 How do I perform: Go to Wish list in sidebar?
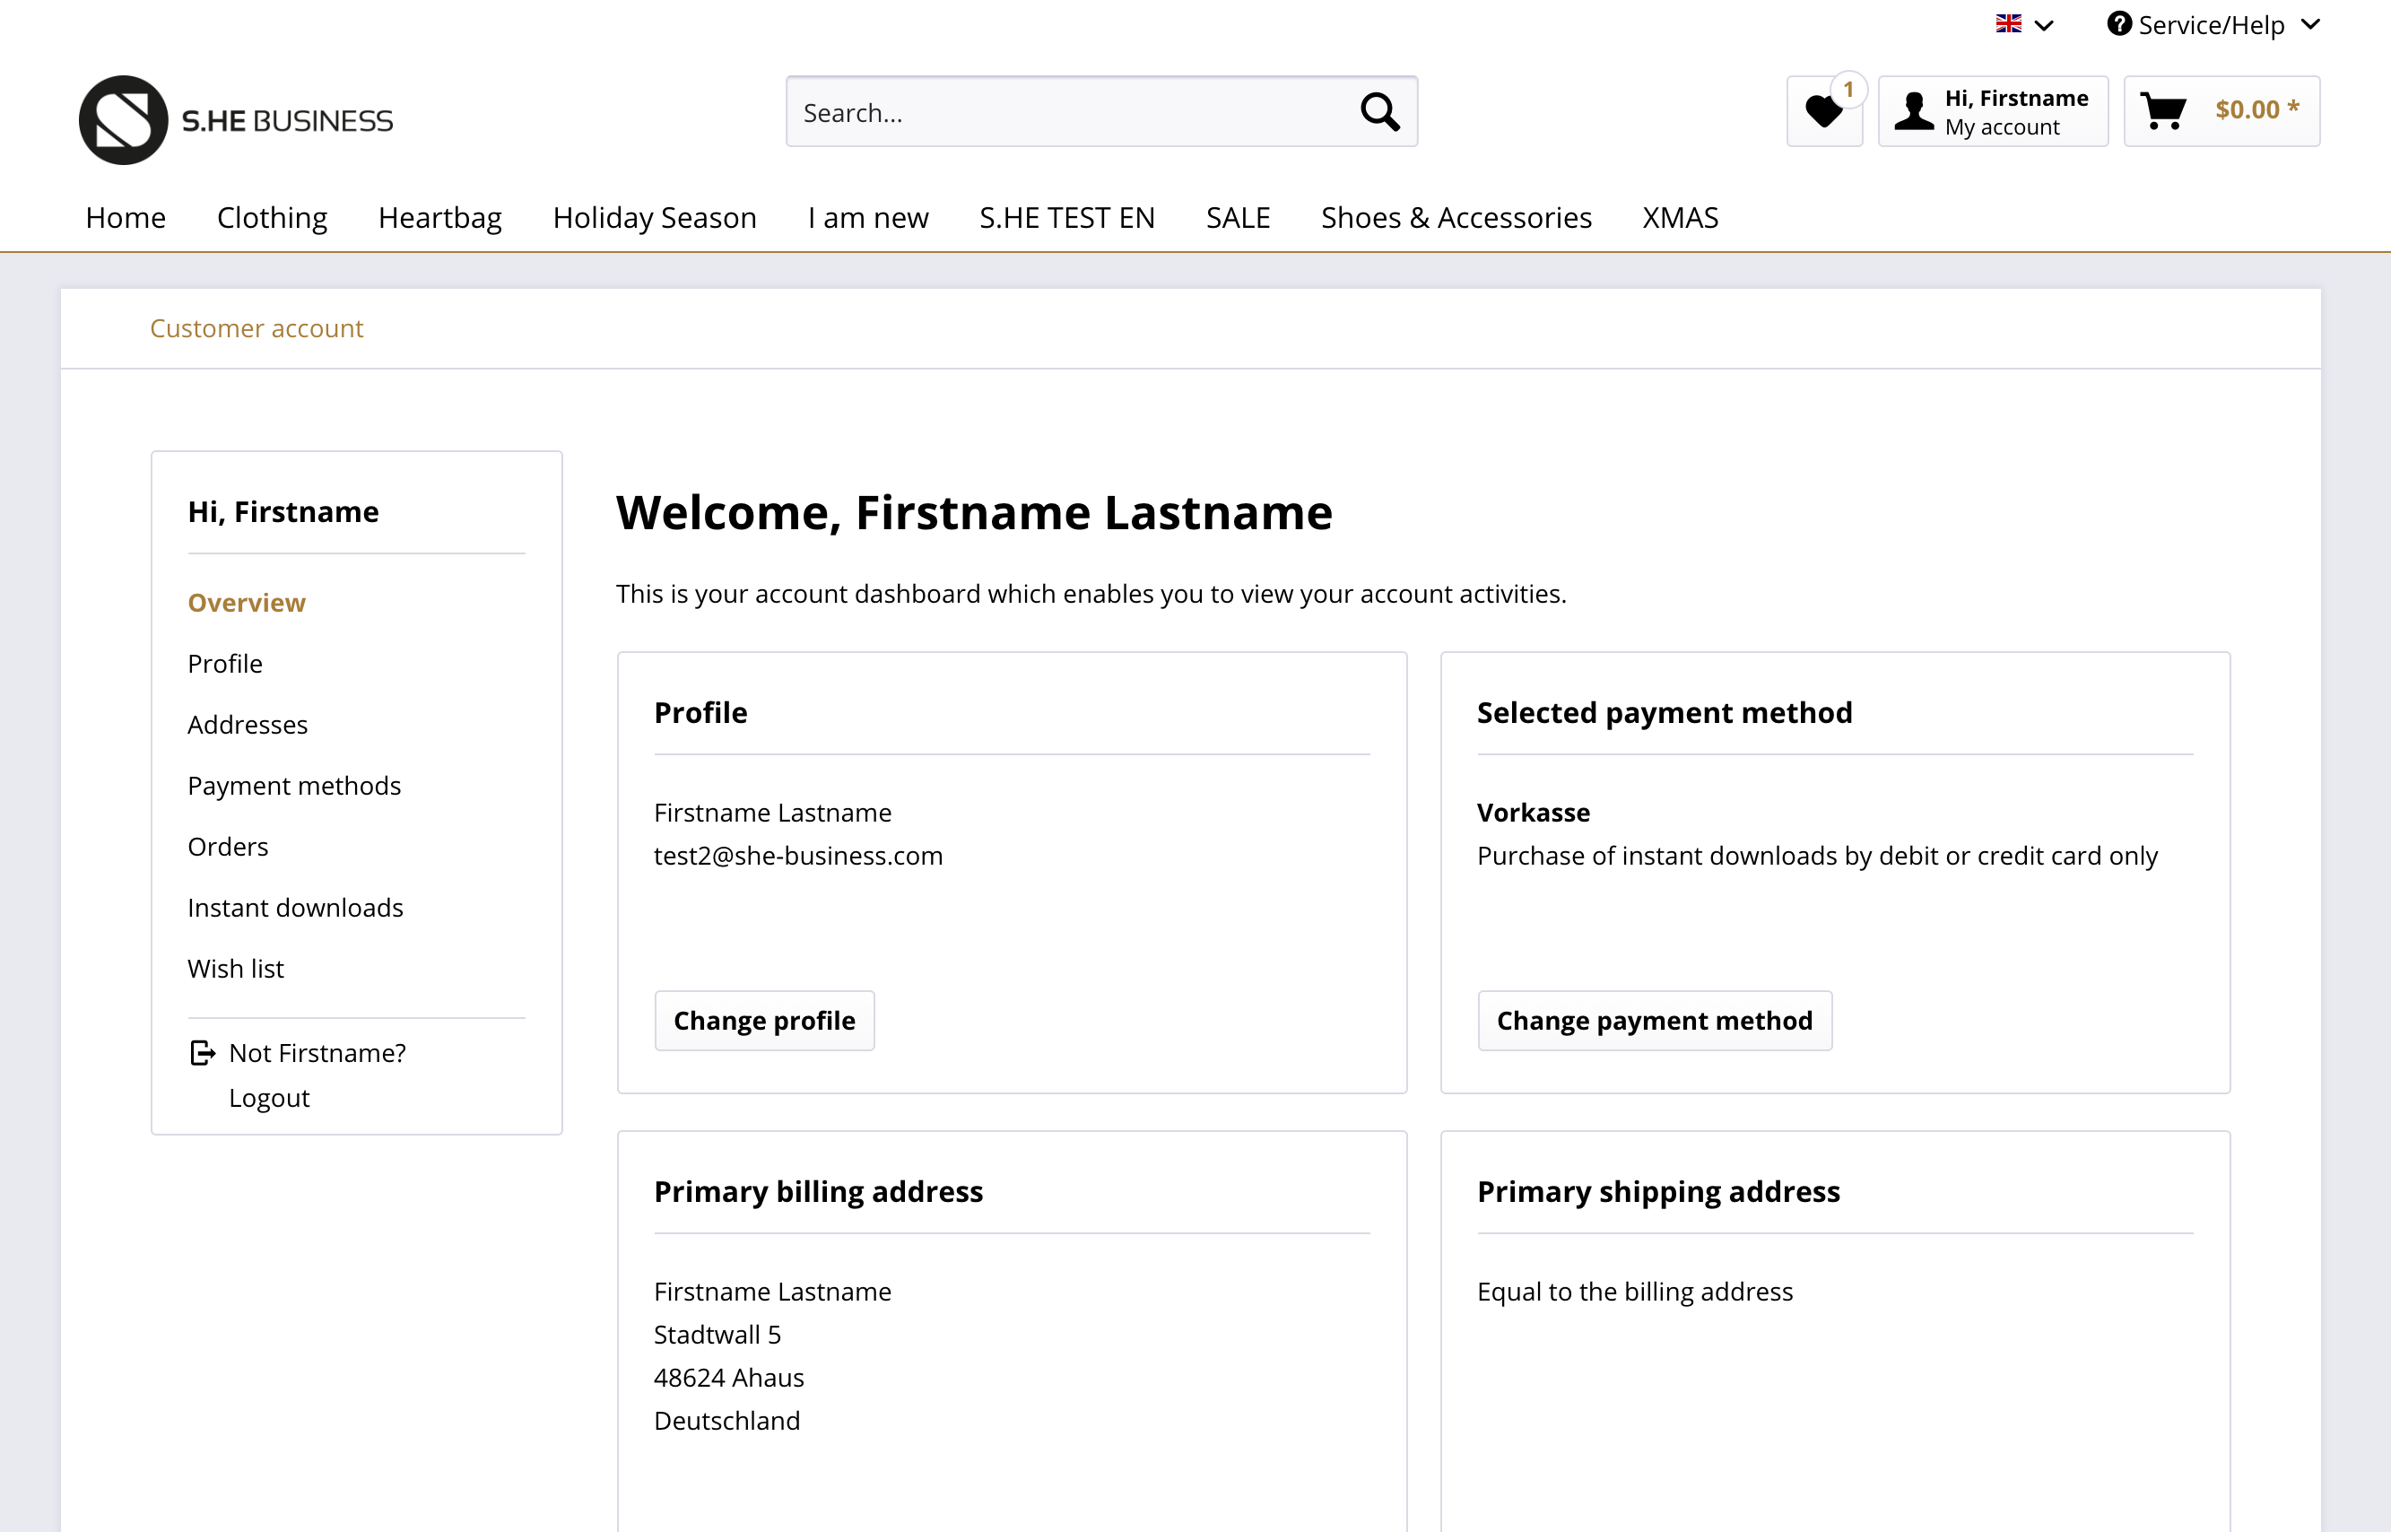click(x=236, y=968)
